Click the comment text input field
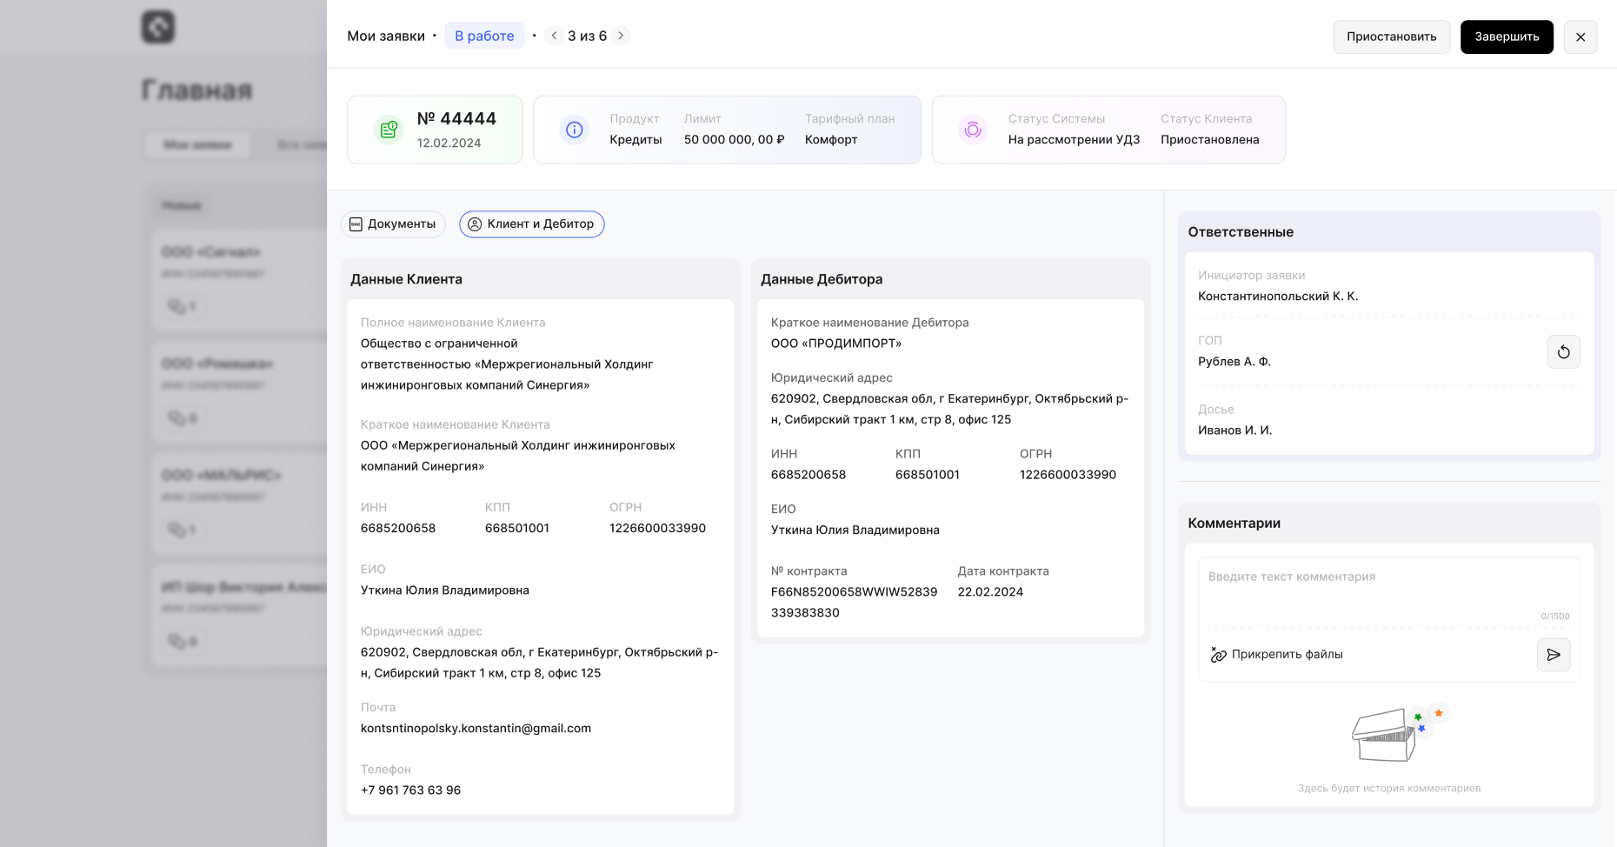 coord(1387,587)
